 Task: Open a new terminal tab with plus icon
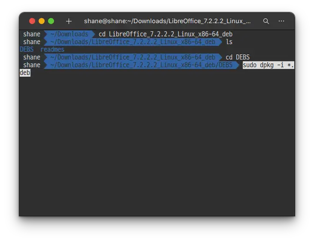[x=69, y=21]
